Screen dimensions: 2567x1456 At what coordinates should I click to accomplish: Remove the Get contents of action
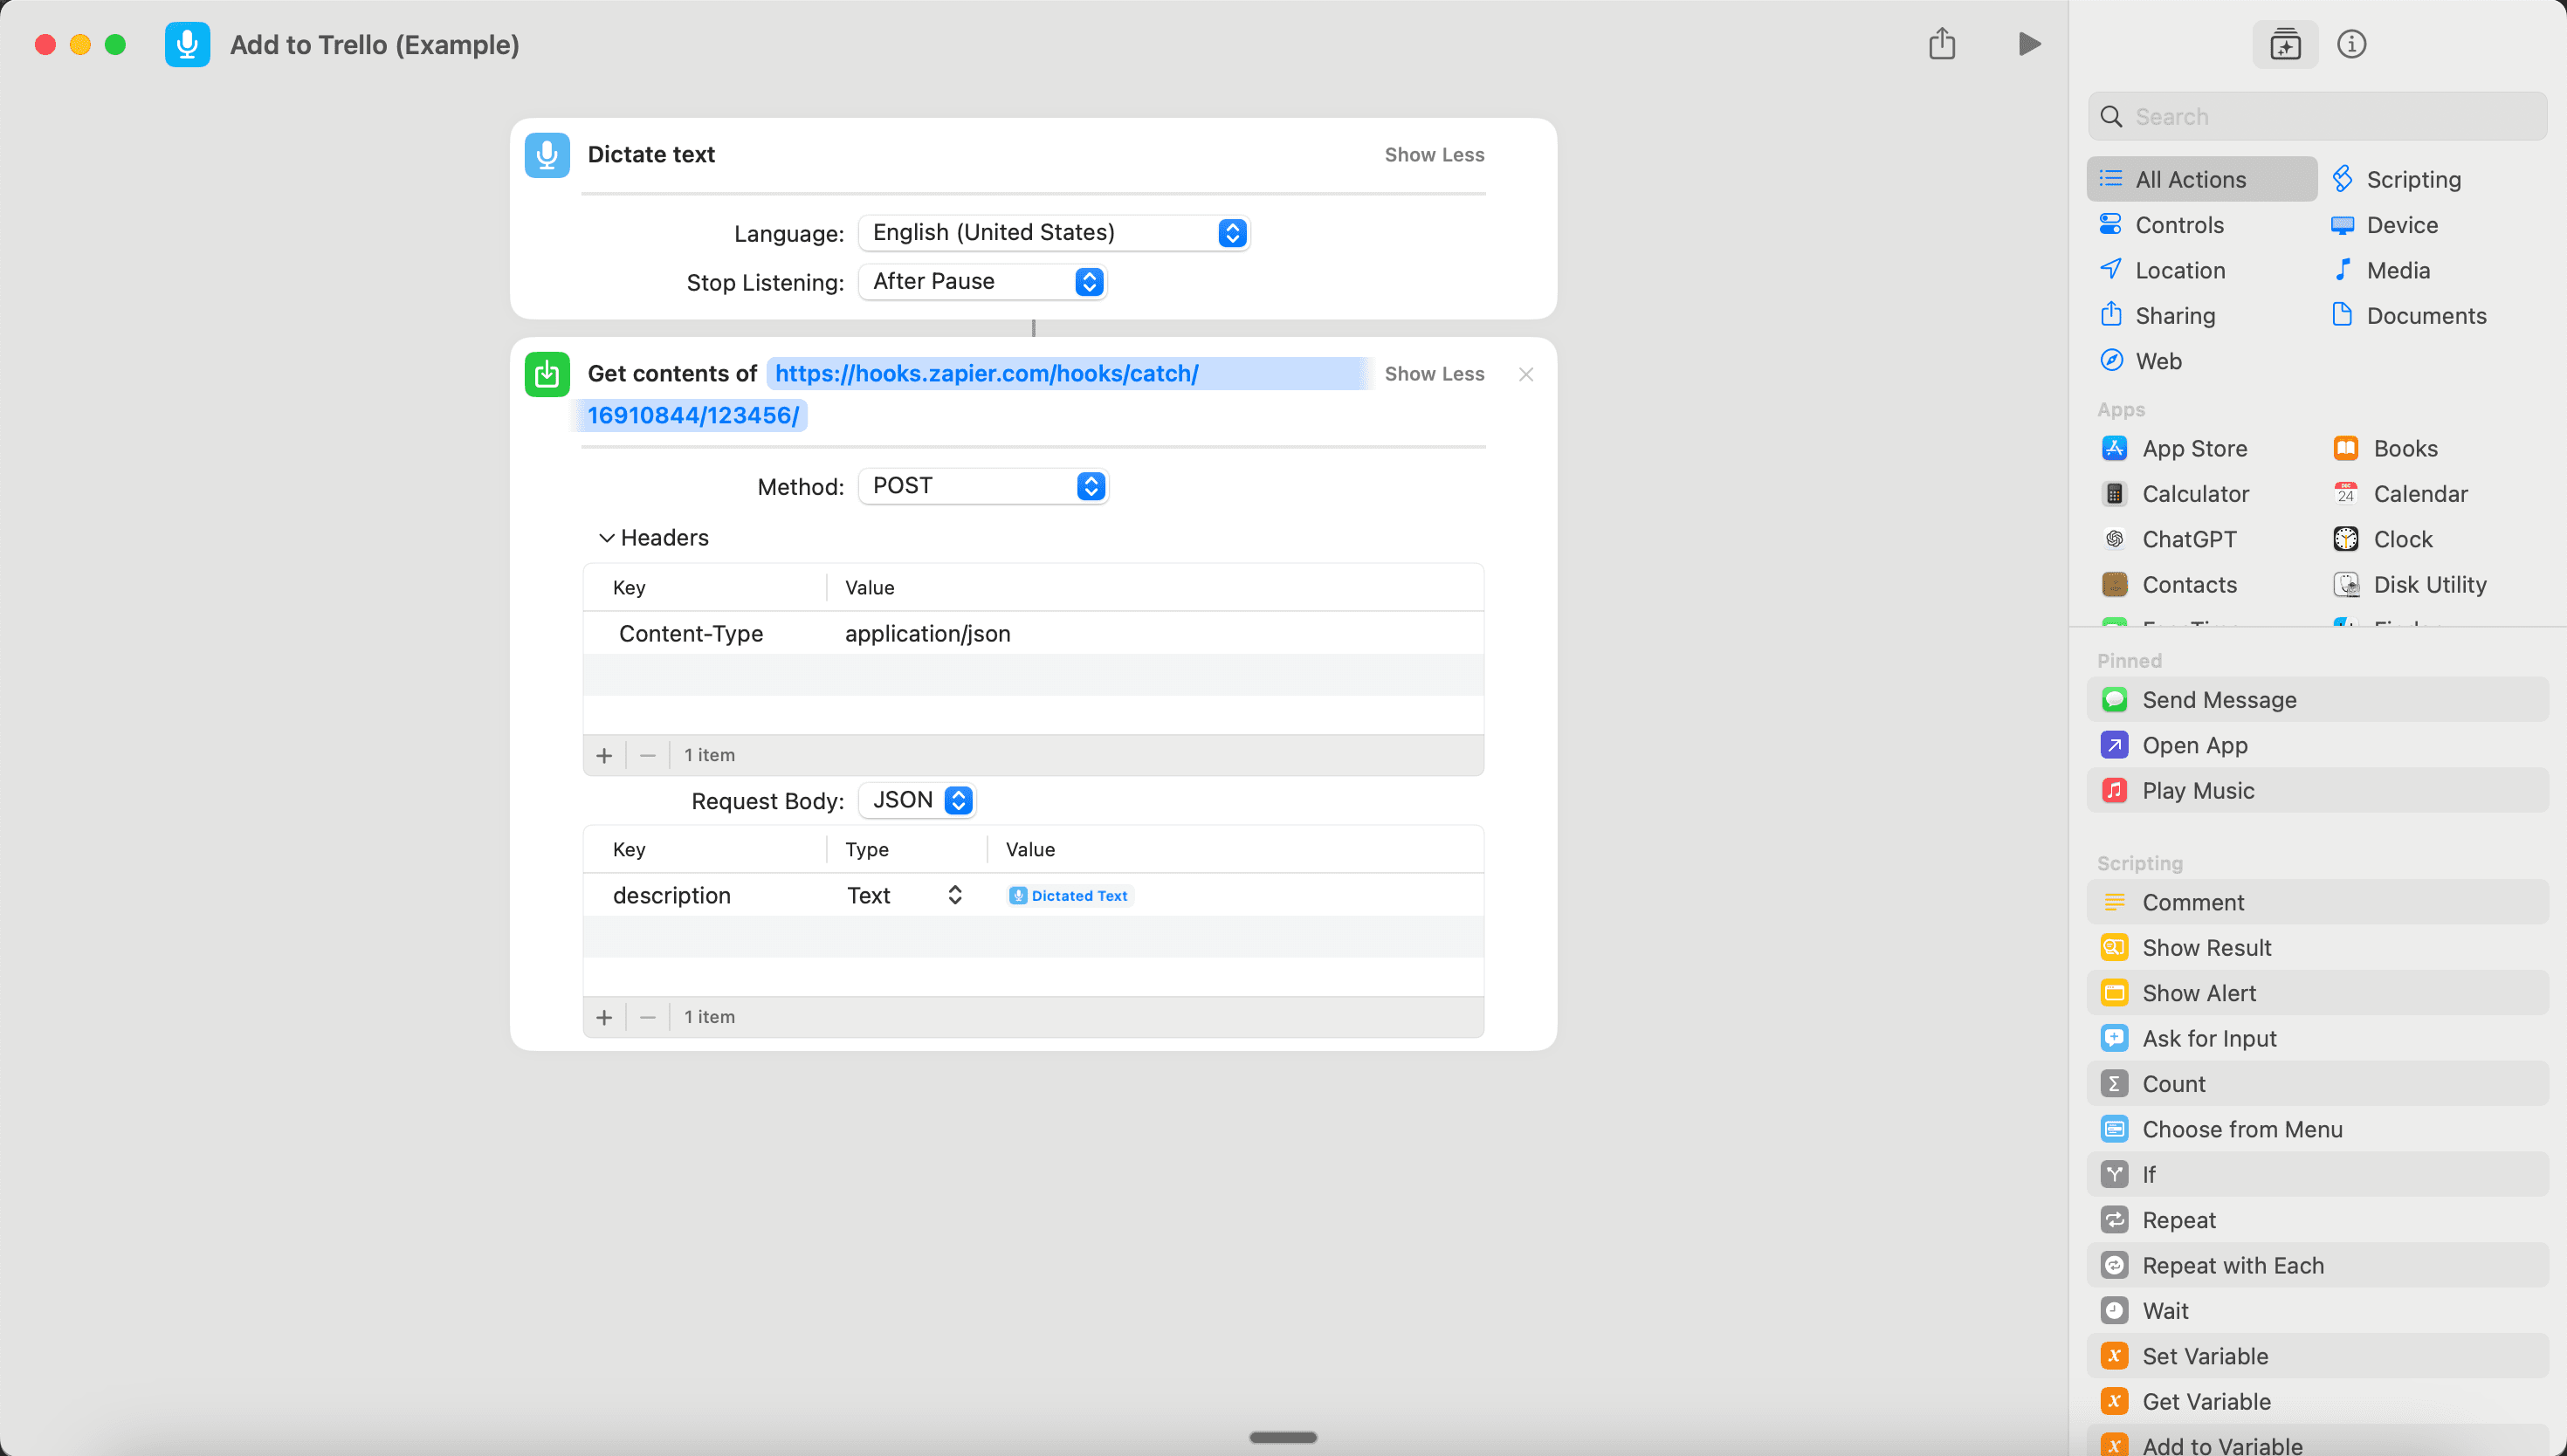click(x=1525, y=374)
